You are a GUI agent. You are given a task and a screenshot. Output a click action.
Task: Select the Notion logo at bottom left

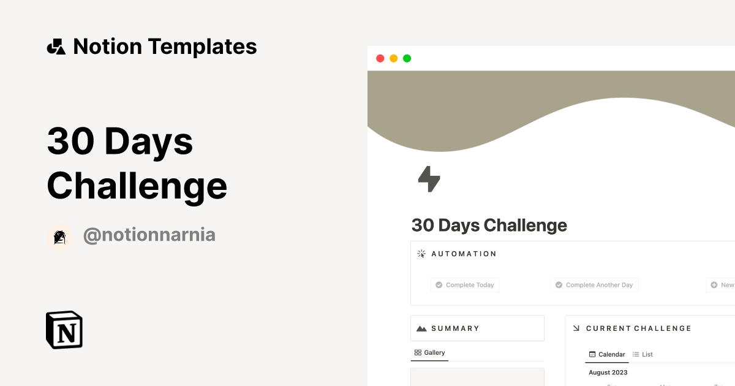pyautogui.click(x=64, y=330)
